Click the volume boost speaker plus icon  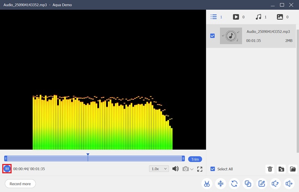click(x=289, y=183)
